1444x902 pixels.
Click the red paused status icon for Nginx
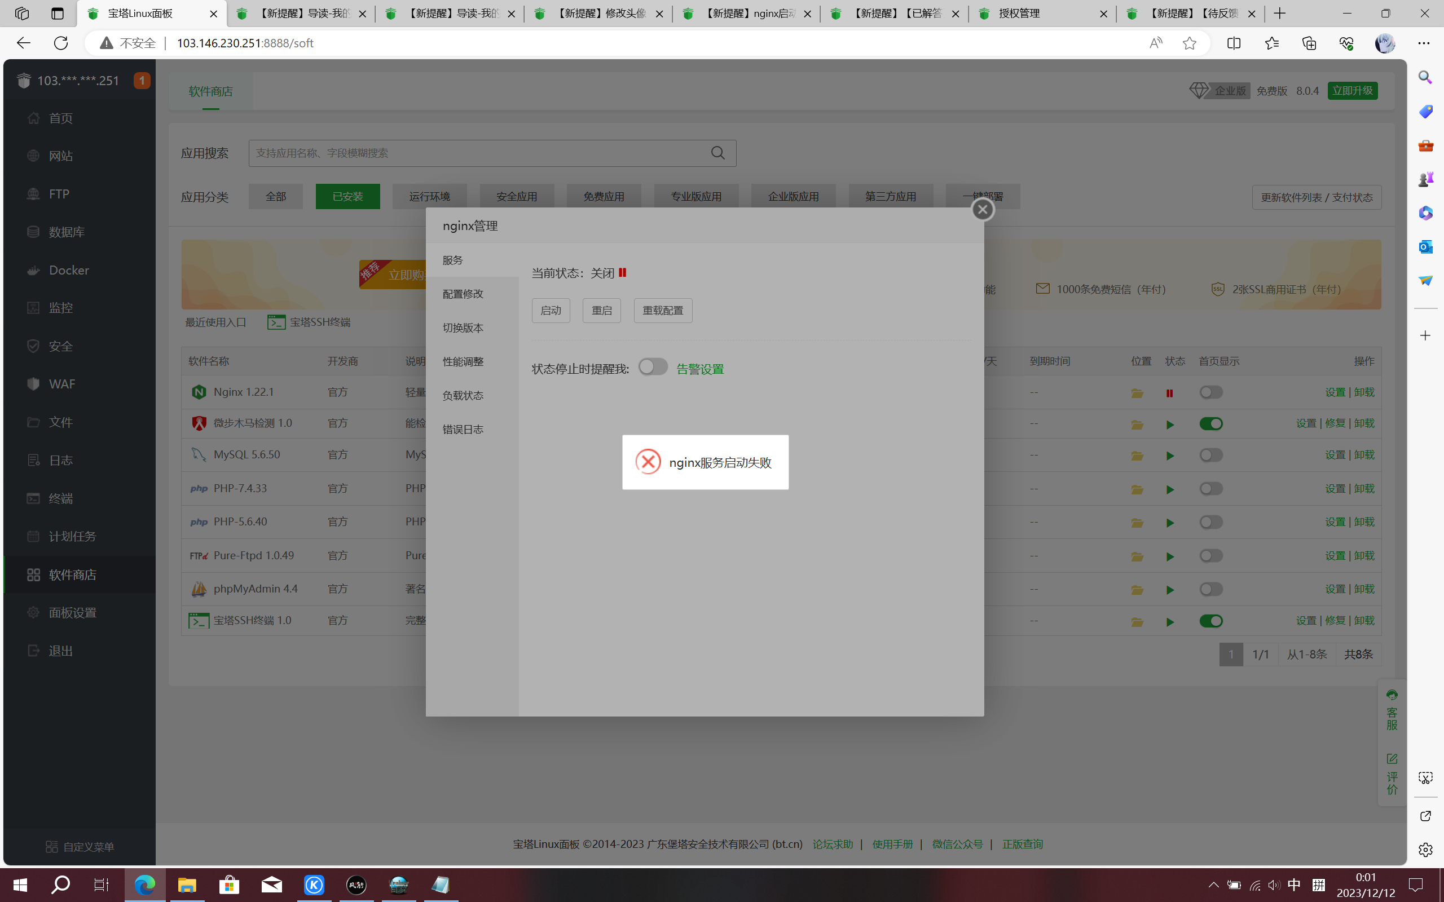point(1169,393)
